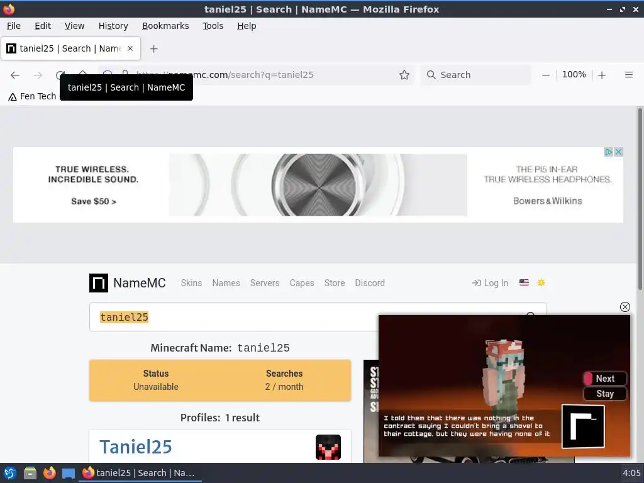Click the browser forward arrow
Screen dimensions: 644x483
(x=38, y=75)
